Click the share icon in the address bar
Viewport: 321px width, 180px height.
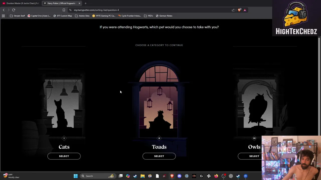click(233, 10)
